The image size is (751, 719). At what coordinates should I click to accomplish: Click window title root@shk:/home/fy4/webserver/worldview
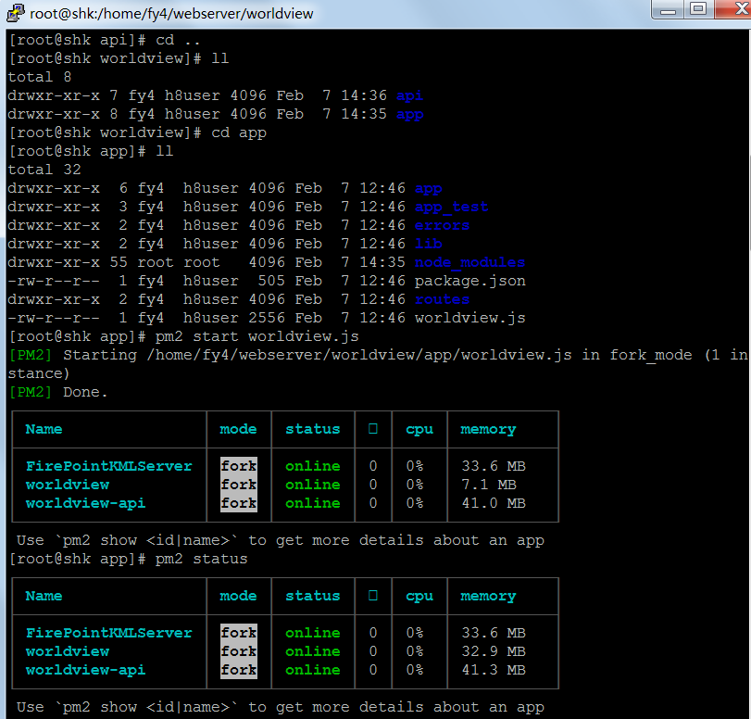click(x=171, y=14)
